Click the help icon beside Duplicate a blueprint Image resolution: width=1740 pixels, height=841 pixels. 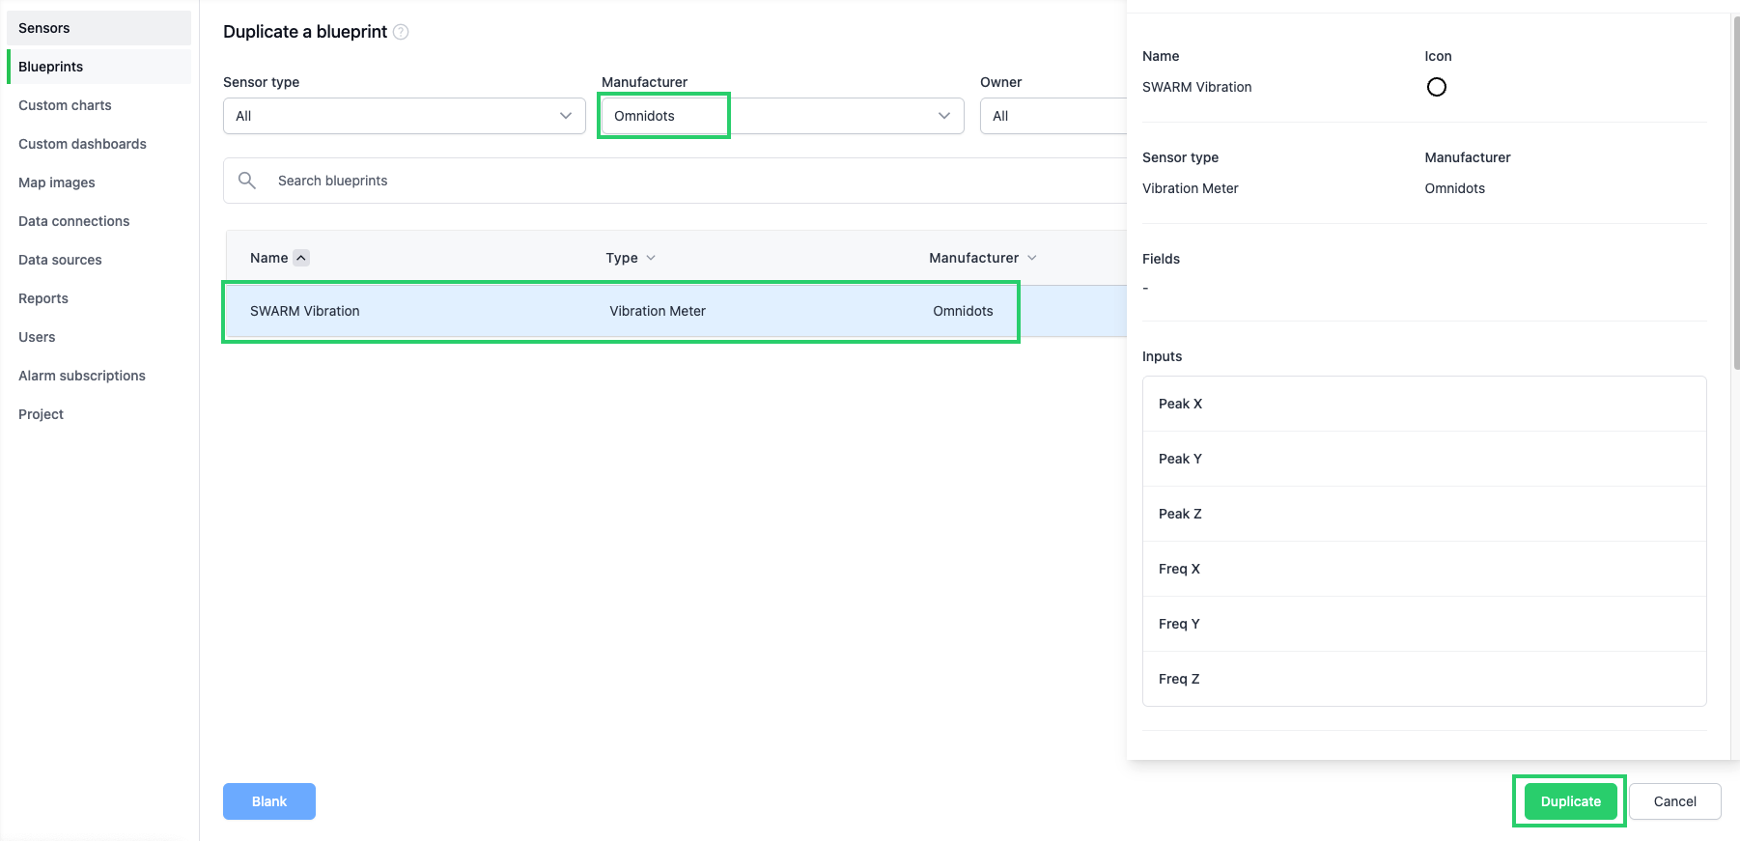[x=401, y=32]
